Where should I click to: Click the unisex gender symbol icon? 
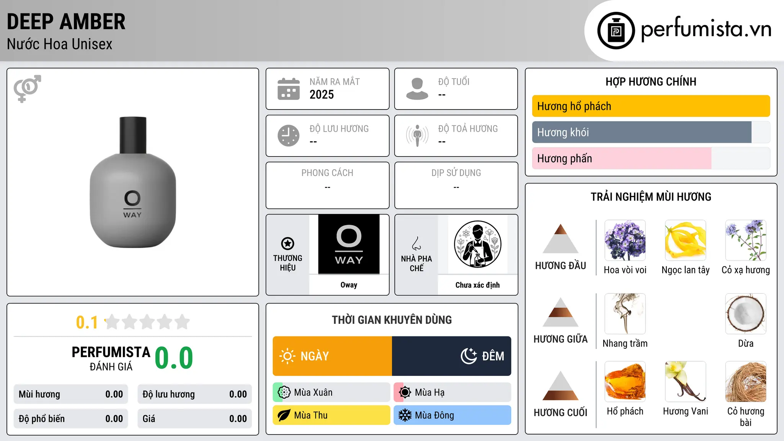pos(27,88)
